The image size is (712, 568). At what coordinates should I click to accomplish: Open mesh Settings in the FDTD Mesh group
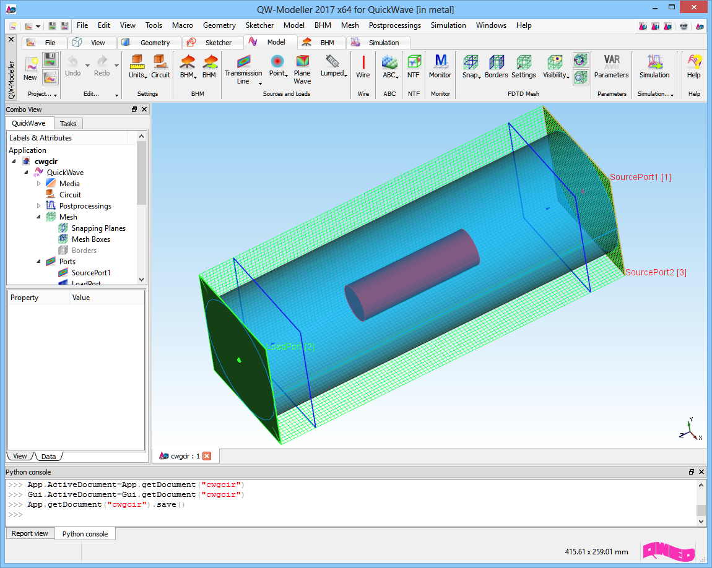point(524,67)
